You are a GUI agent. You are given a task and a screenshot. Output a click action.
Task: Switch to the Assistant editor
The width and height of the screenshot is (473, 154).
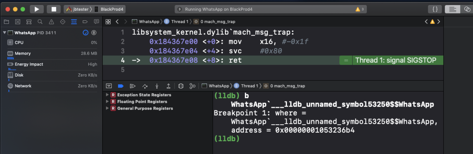[x=467, y=9]
